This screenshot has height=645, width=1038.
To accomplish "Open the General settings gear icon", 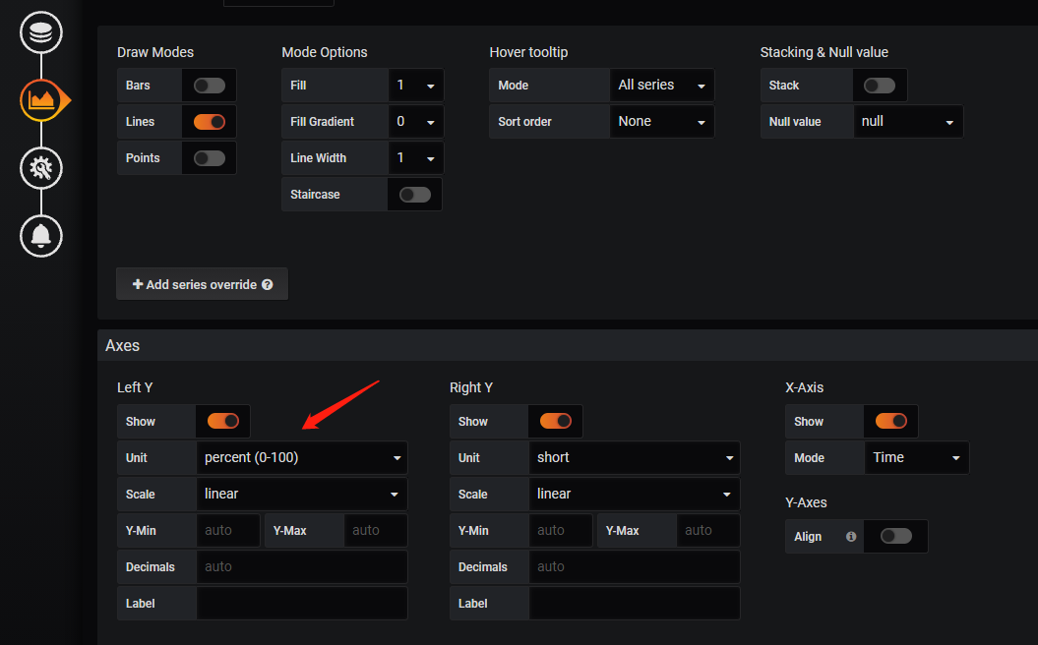I will [x=40, y=168].
